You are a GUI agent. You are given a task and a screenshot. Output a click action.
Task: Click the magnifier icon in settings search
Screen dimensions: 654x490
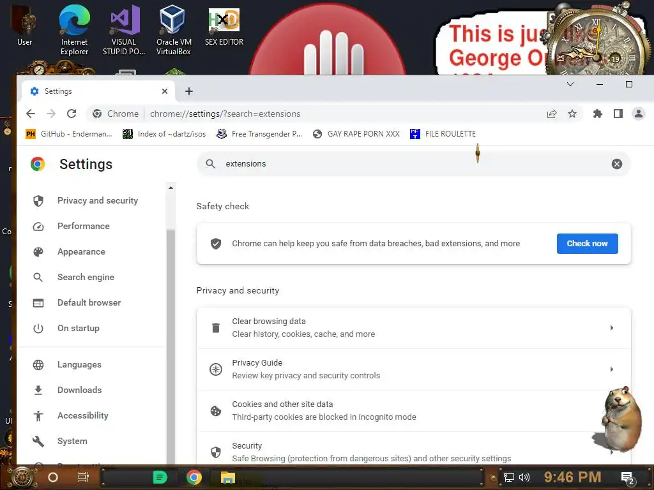[211, 164]
